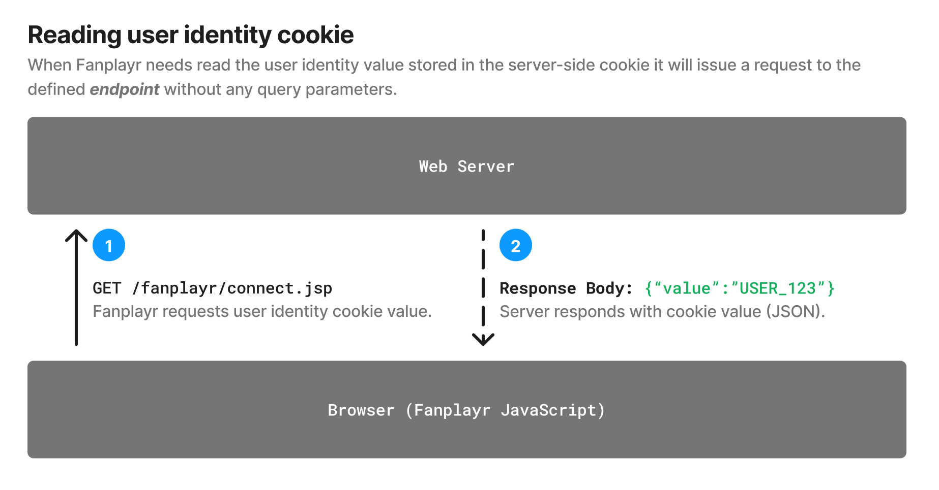Click the solid upward arrow line
This screenshot has width=939, height=490.
point(76,287)
